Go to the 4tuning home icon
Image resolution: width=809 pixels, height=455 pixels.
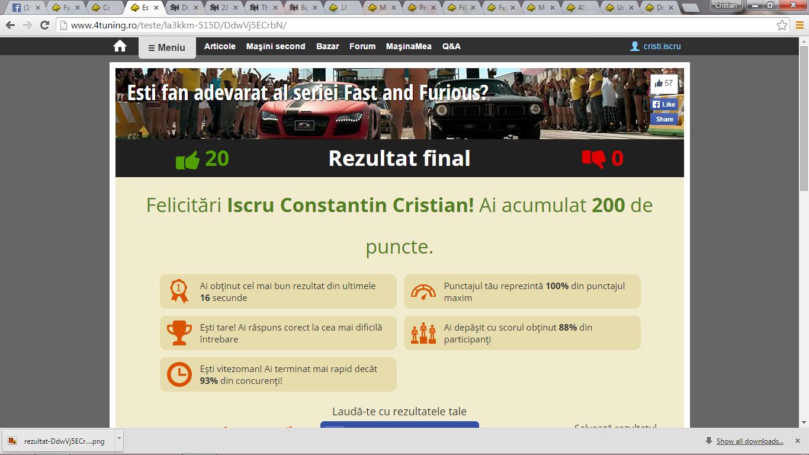[x=120, y=46]
